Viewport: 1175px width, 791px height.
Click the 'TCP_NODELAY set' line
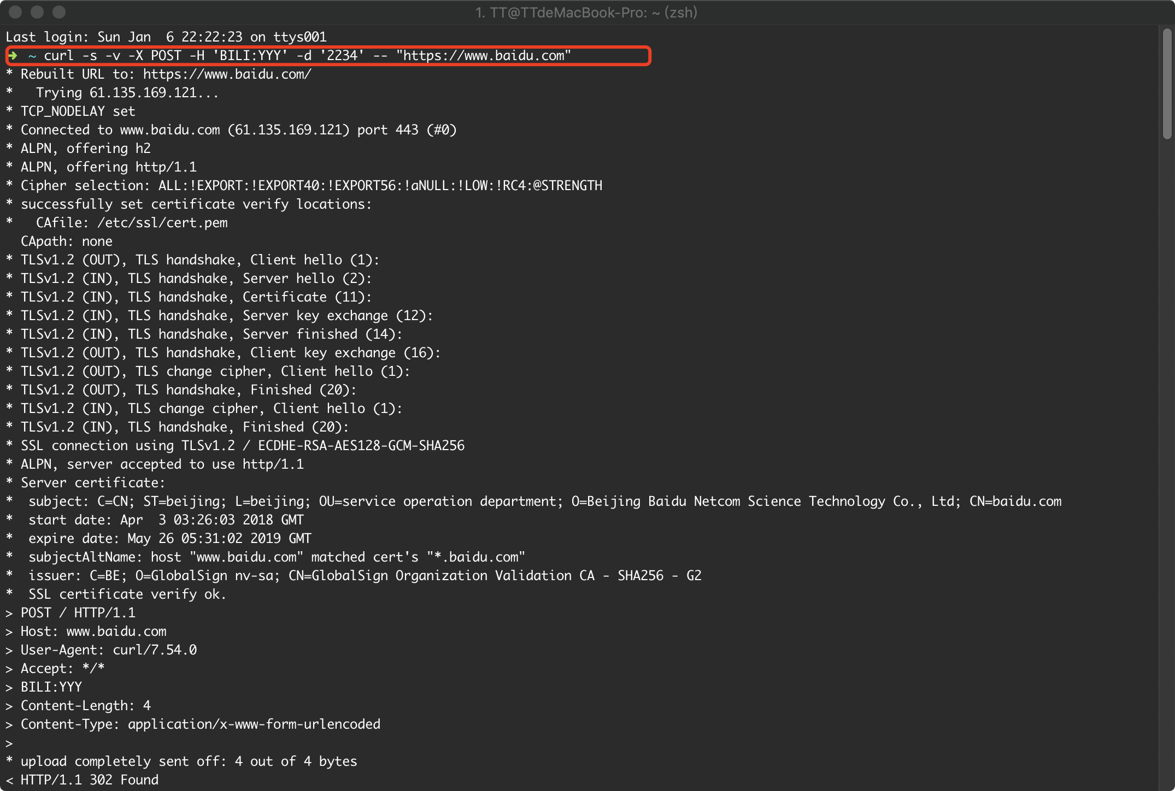(x=70, y=111)
